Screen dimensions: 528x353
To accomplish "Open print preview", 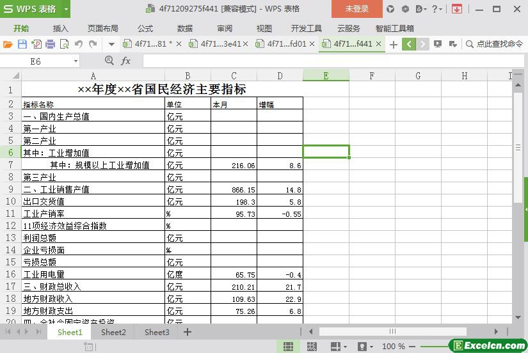I will [64, 44].
